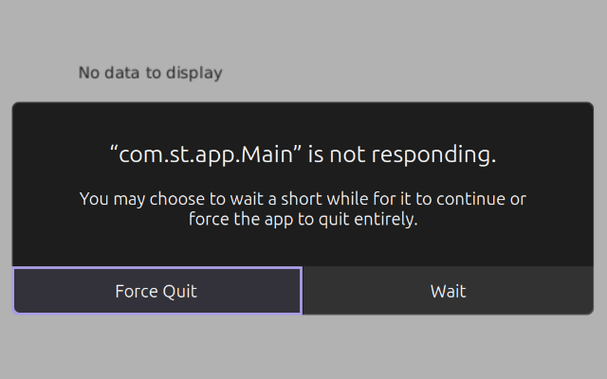Image resolution: width=607 pixels, height=379 pixels.
Task: Keep waiting for the app via Wait
Action: [x=448, y=291]
